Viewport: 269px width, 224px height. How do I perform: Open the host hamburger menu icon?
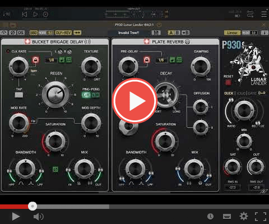click(264, 14)
